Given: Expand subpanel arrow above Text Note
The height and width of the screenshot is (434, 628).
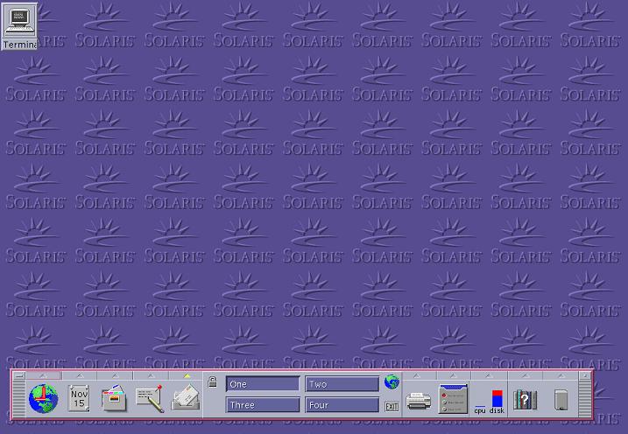Looking at the screenshot, I should [x=151, y=375].
